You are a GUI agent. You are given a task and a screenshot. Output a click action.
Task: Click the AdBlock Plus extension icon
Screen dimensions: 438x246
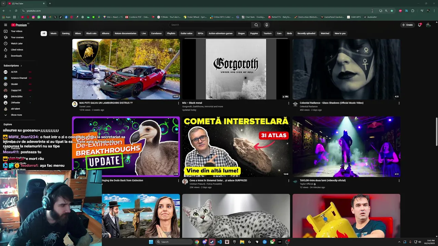pos(400,11)
